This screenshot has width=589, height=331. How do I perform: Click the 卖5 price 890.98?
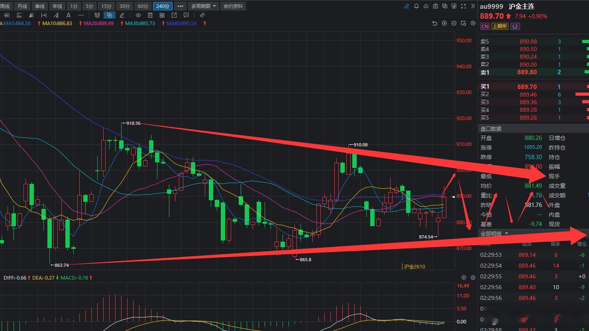point(528,41)
